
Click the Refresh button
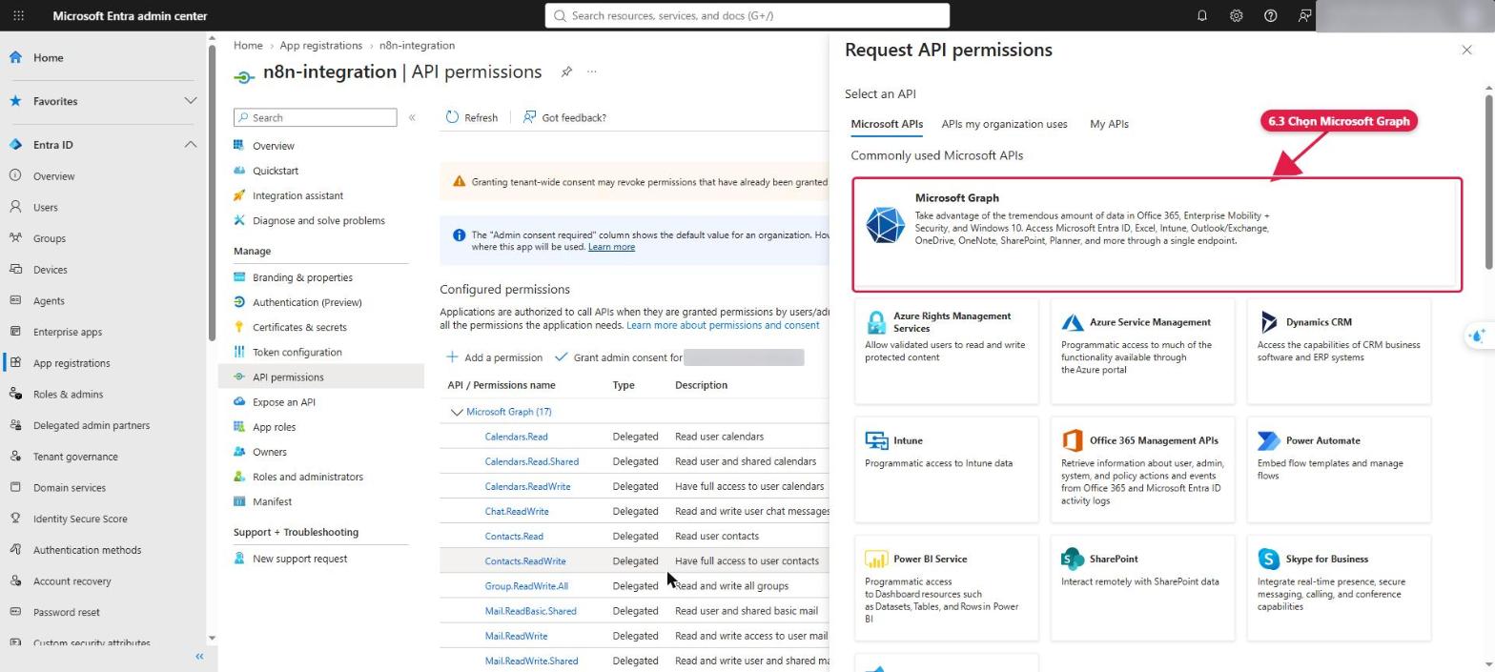click(x=472, y=117)
